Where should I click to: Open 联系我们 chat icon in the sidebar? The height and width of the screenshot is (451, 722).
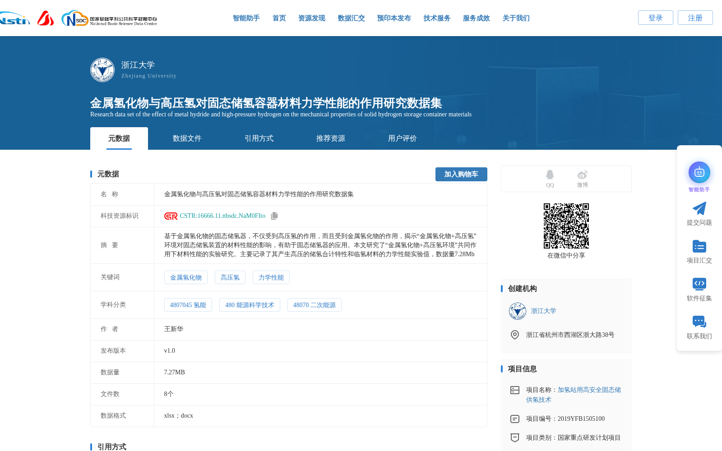[699, 322]
